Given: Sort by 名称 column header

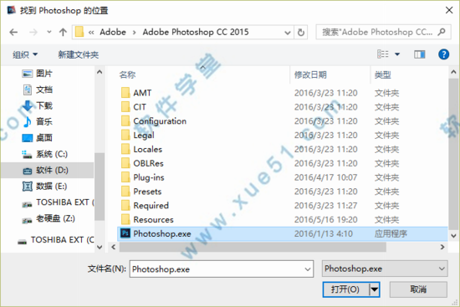Looking at the screenshot, I should [x=127, y=74].
